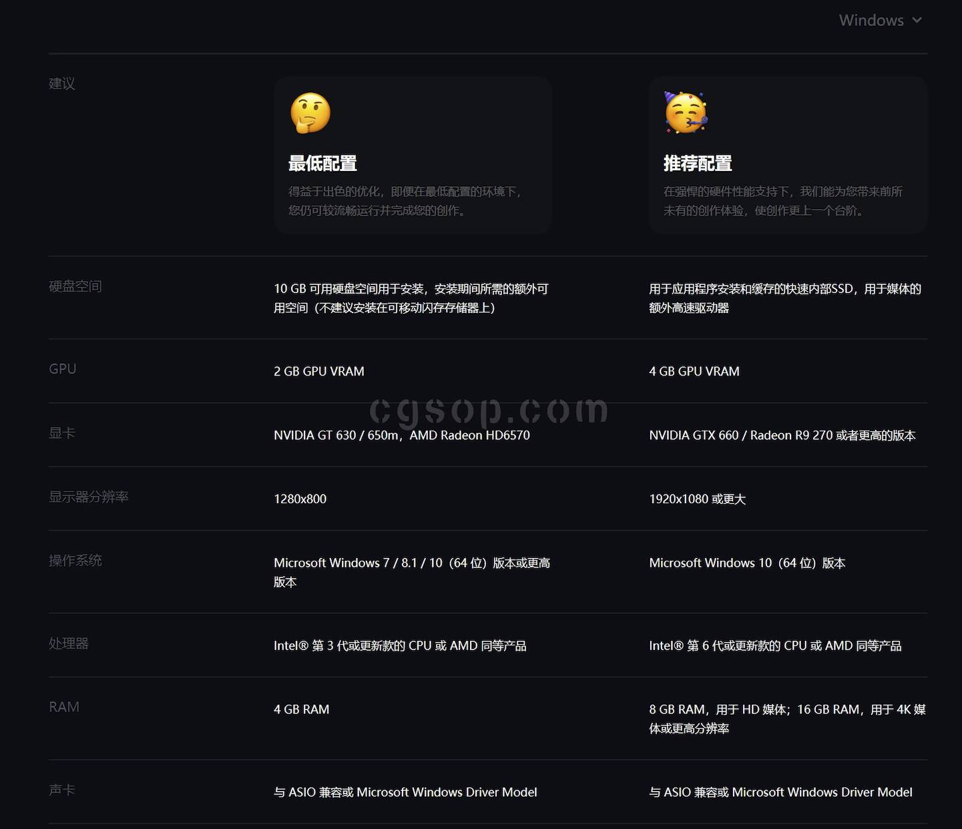This screenshot has width=962, height=829.
Task: Select the 最低配置 card heading
Action: 322,164
